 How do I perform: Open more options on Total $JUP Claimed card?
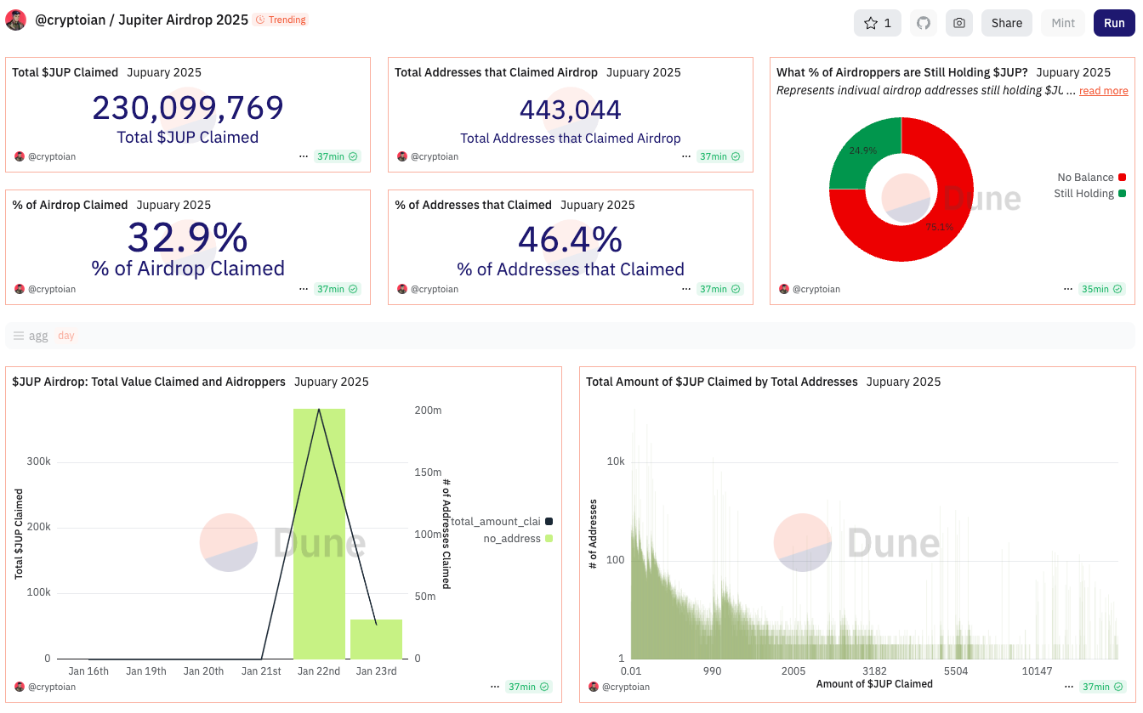[x=304, y=156]
